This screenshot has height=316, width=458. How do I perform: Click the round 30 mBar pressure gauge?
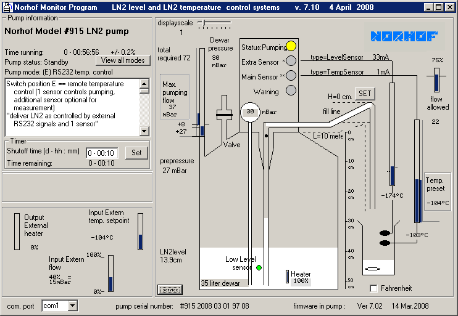pyautogui.click(x=250, y=112)
